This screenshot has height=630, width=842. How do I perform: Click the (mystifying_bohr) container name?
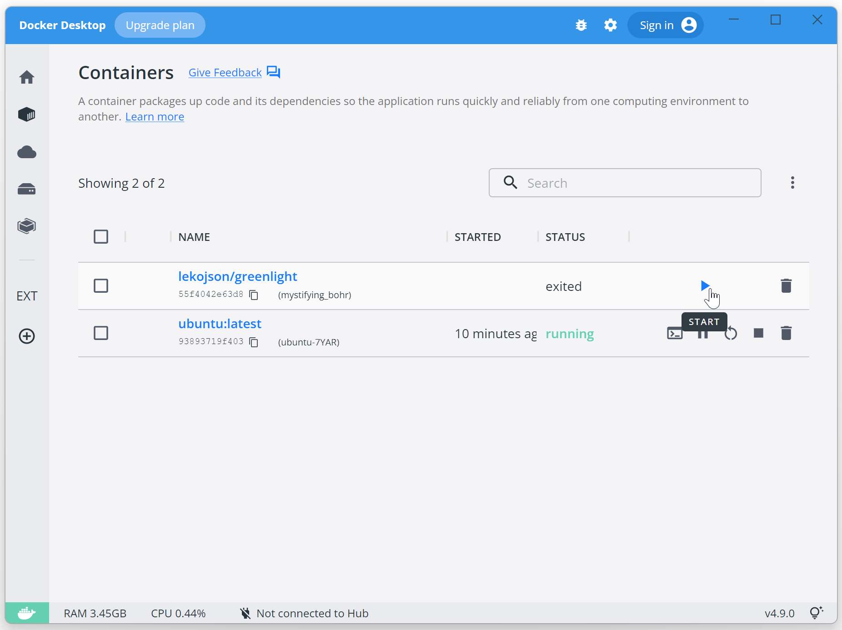[x=315, y=295]
